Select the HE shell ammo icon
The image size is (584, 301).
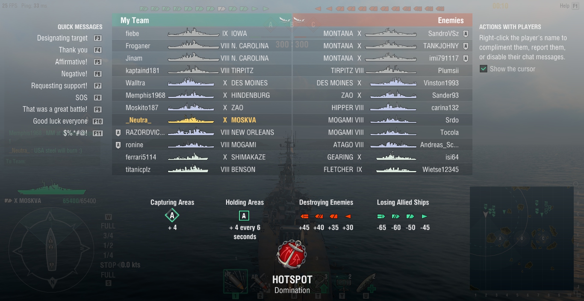click(236, 281)
